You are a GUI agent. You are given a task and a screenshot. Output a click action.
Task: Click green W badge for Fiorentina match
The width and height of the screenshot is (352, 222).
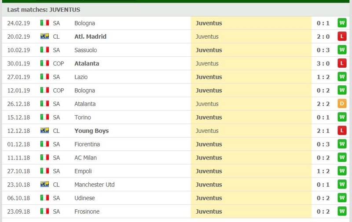(x=342, y=144)
